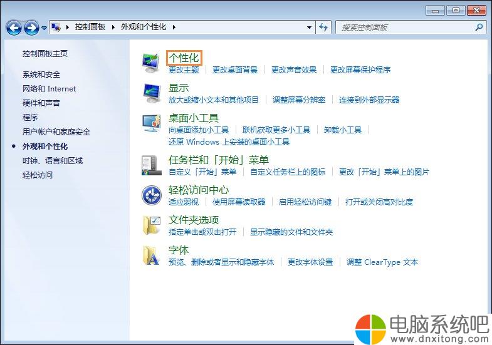Click 卸载小工具 link
This screenshot has width=492, height=345.
click(343, 130)
